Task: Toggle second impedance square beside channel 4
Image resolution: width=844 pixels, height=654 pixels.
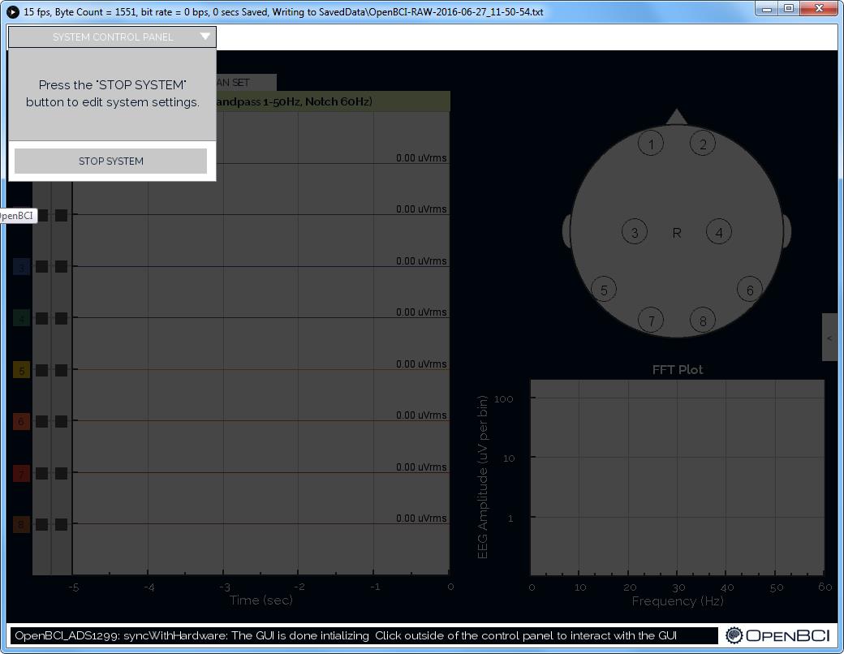Action: pyautogui.click(x=62, y=319)
